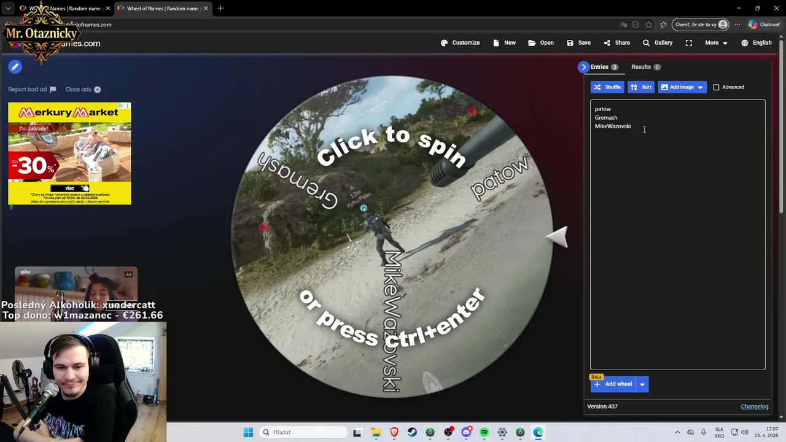Open the Windows Start menu

point(248,432)
